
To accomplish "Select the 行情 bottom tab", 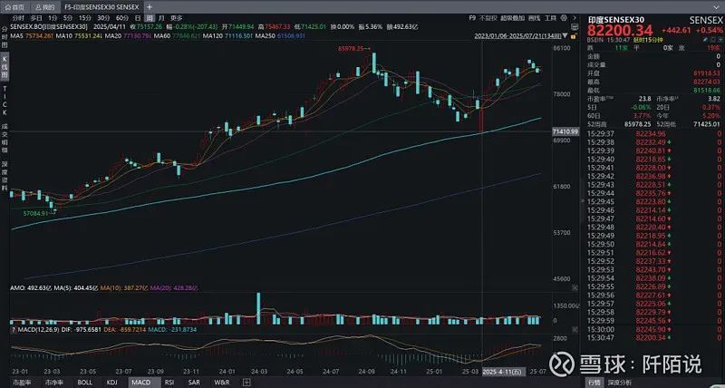I will pyautogui.click(x=594, y=383).
